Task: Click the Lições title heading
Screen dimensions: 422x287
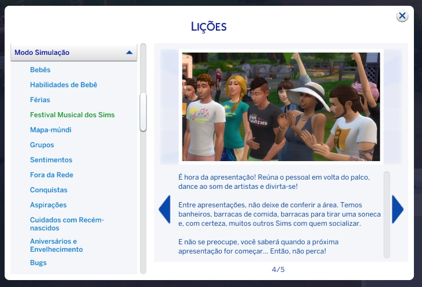Action: [209, 27]
